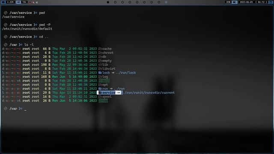Click the 'spool' directory name
This screenshot has width=274, height=154.
click(x=107, y=97)
